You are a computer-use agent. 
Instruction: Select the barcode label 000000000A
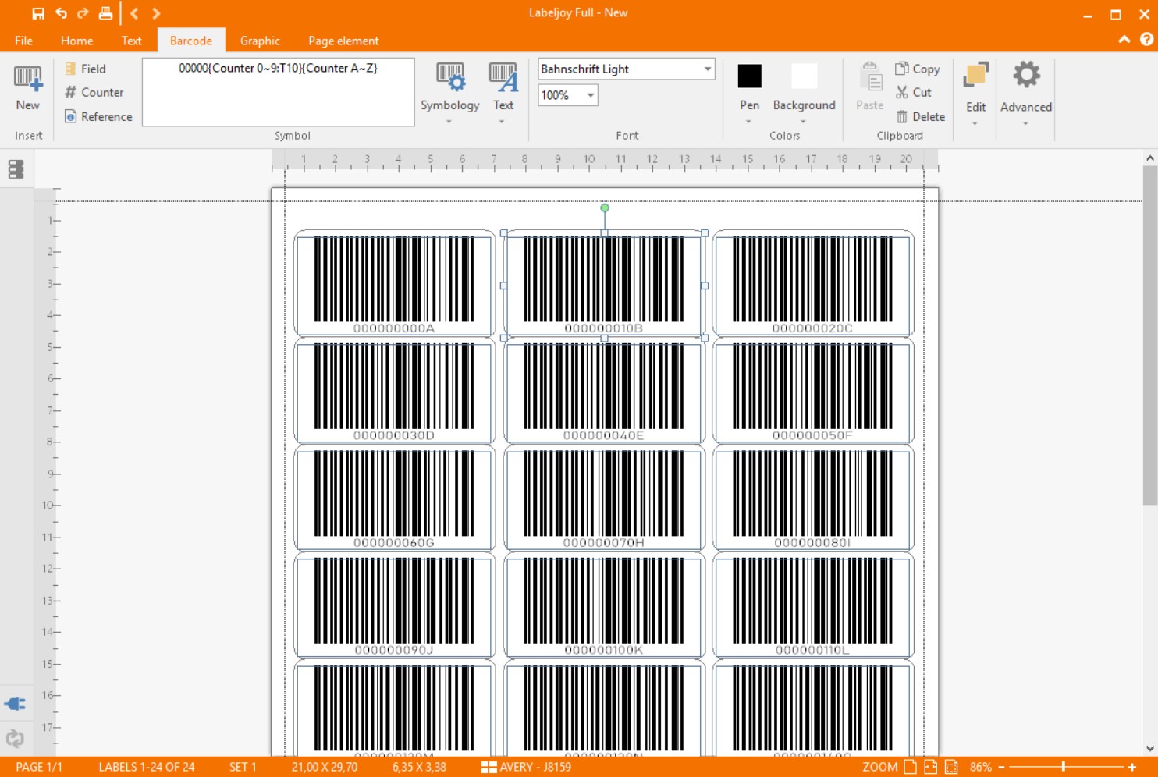pyautogui.click(x=394, y=283)
